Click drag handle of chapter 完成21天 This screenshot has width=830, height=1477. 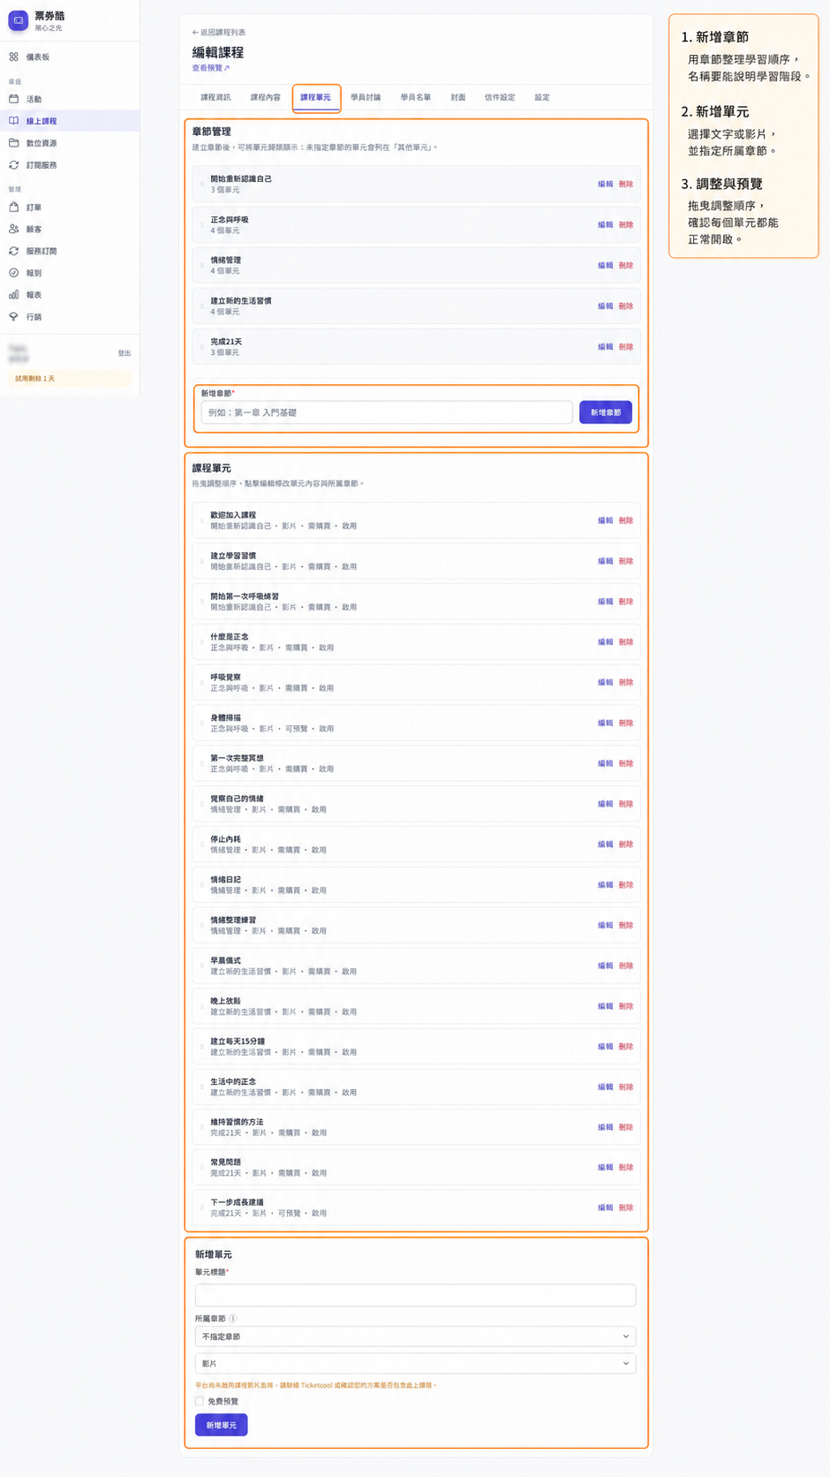pos(202,347)
